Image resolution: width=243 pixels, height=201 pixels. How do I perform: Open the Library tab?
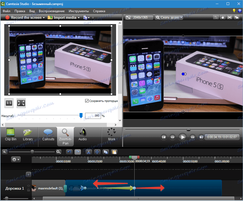click(x=28, y=134)
